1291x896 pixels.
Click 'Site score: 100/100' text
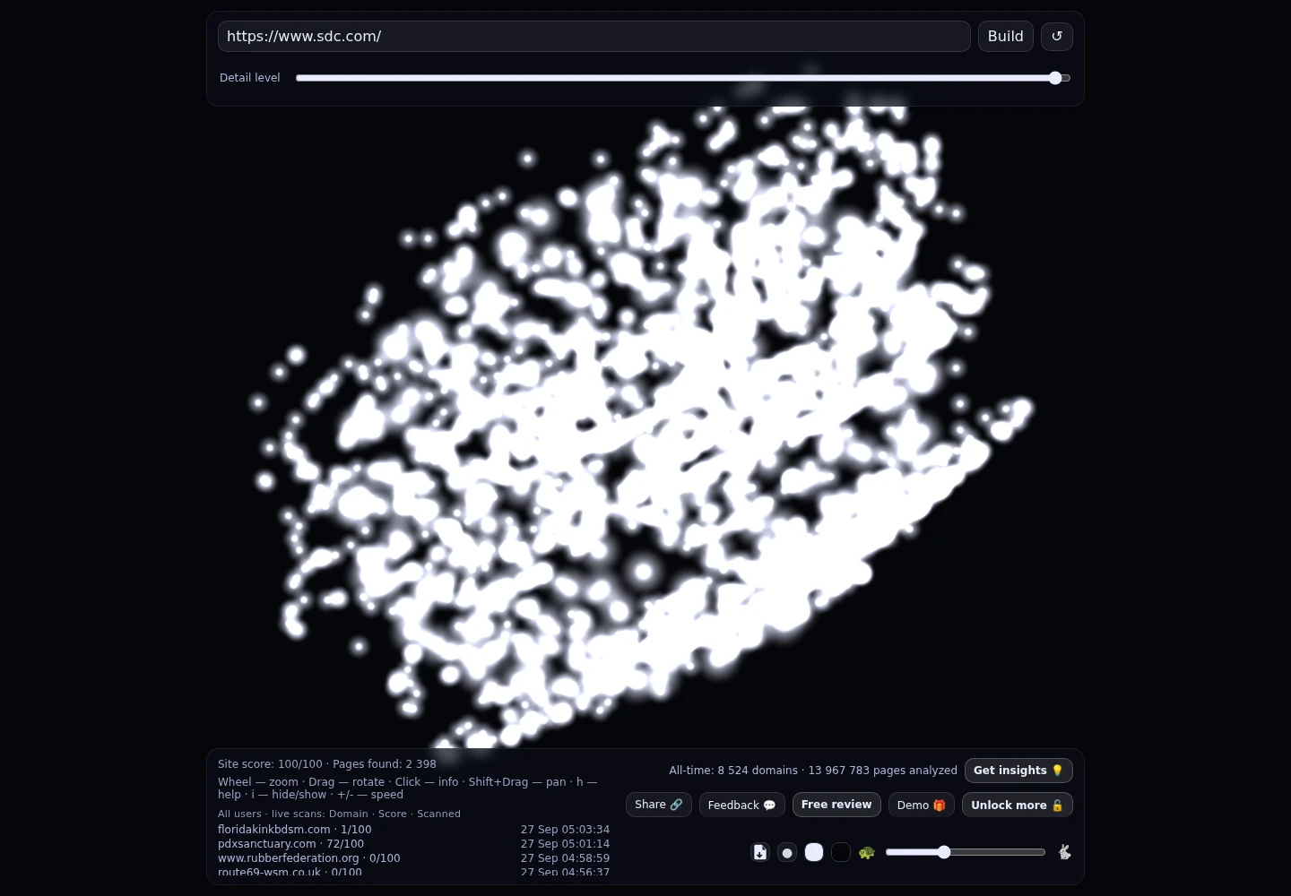(270, 764)
